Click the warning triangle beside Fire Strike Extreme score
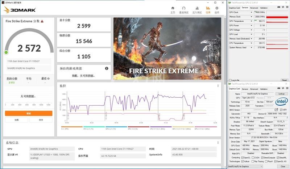 point(42,21)
